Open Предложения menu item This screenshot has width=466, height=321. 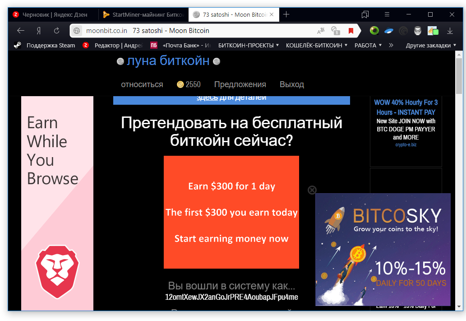pos(240,84)
